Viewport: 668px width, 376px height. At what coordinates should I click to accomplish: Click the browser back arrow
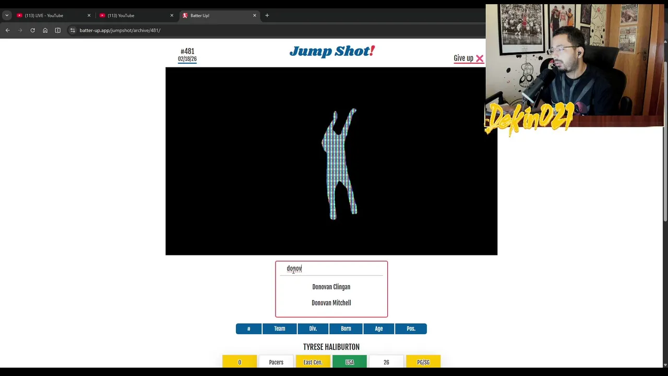tap(7, 30)
